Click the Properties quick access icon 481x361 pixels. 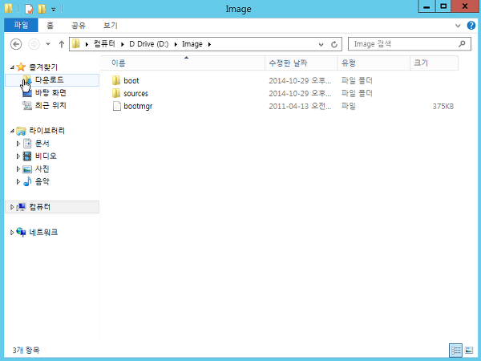coord(29,9)
